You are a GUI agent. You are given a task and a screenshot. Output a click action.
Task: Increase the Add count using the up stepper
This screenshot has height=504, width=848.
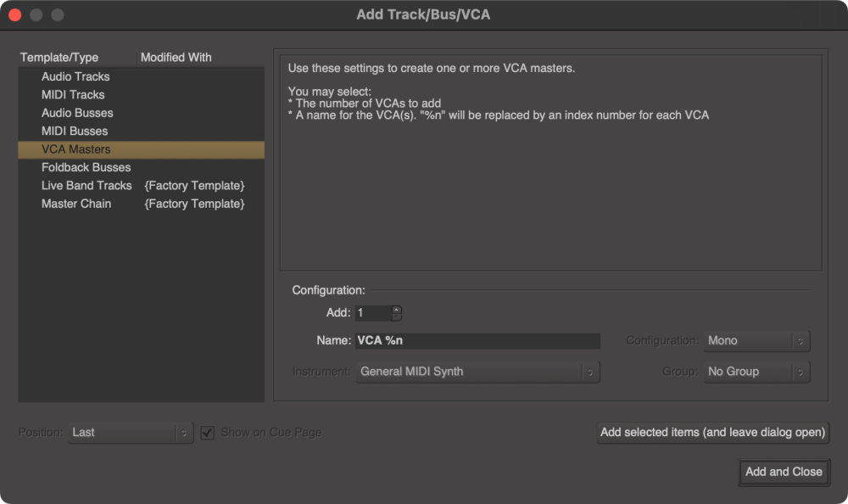397,310
